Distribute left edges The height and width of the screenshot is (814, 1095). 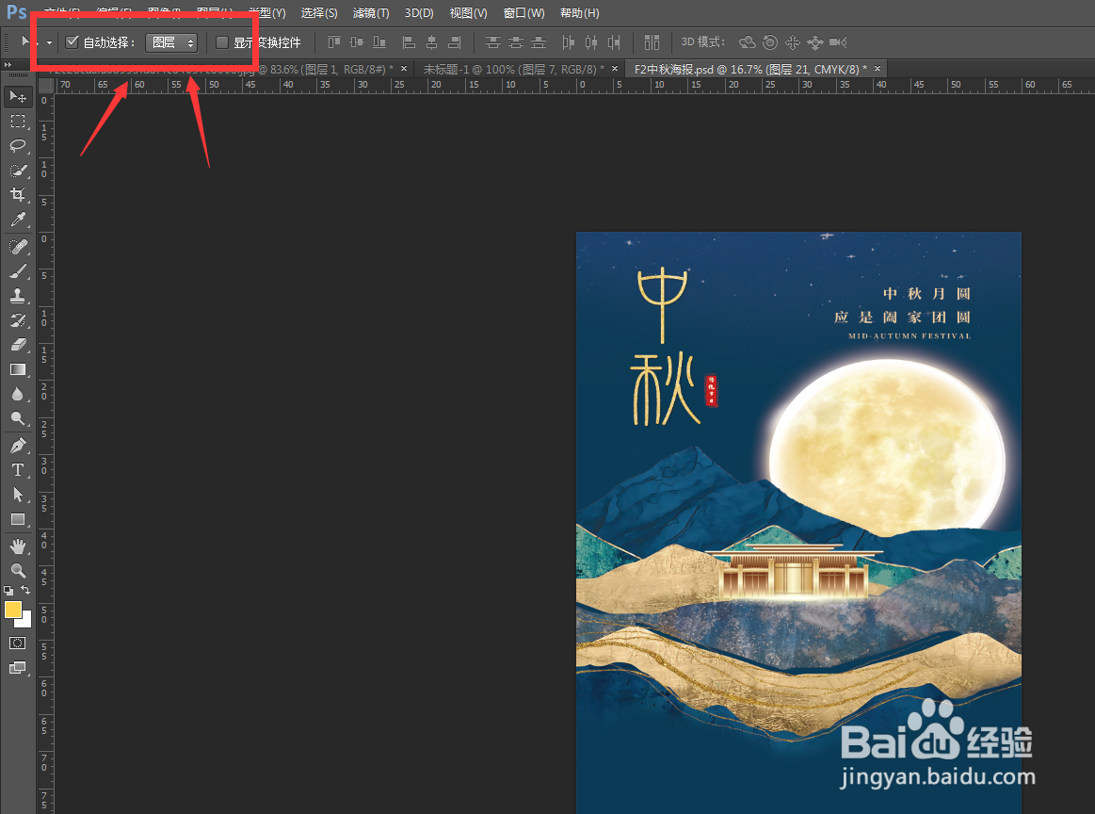[569, 42]
